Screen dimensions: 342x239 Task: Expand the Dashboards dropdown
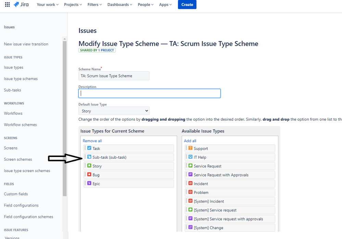pos(119,4)
